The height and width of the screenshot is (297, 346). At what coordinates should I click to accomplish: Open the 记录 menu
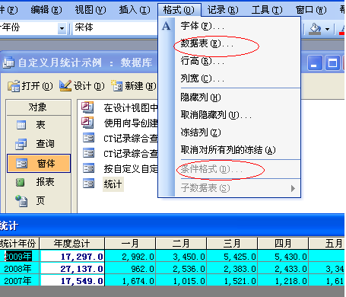[223, 10]
